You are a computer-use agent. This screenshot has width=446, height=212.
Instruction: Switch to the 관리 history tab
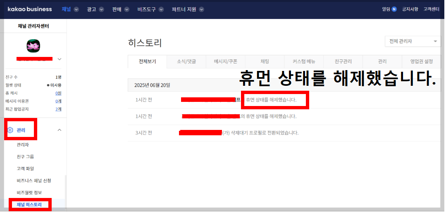(x=382, y=61)
